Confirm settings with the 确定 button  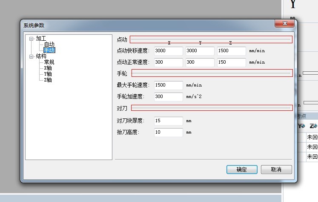(x=242, y=169)
